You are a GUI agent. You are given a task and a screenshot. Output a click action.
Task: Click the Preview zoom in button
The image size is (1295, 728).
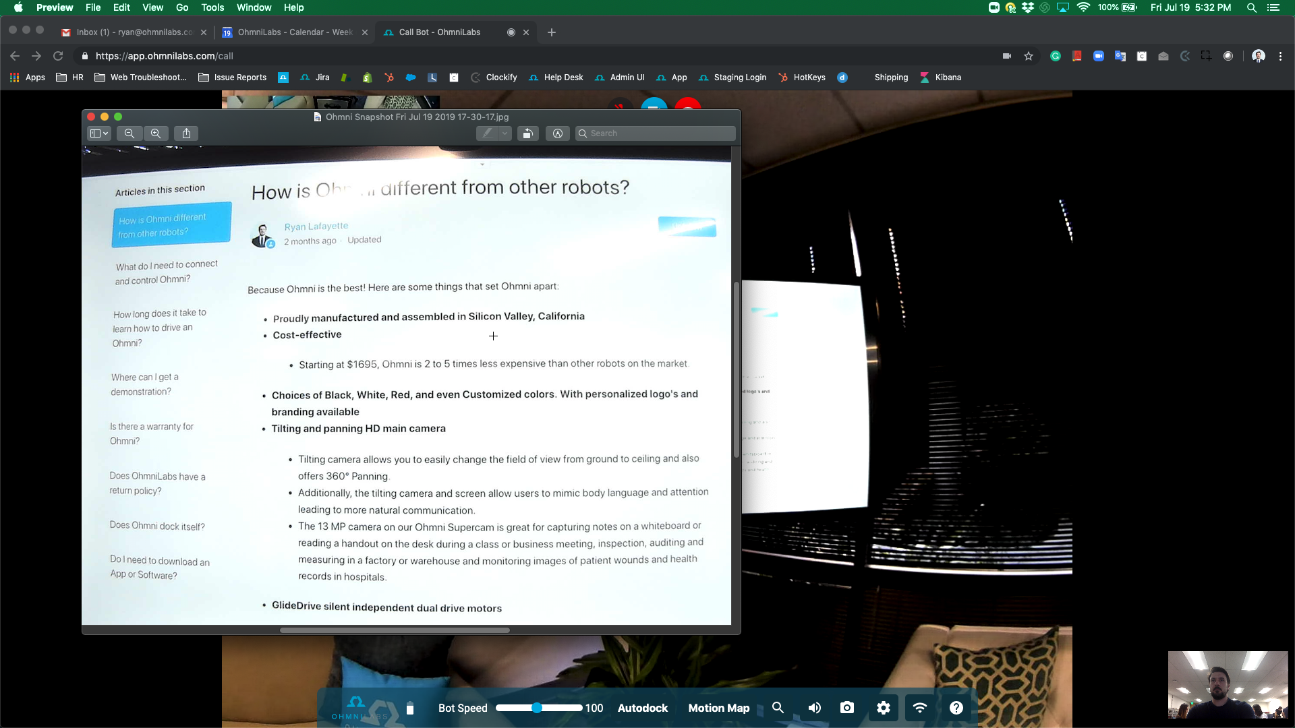point(156,133)
